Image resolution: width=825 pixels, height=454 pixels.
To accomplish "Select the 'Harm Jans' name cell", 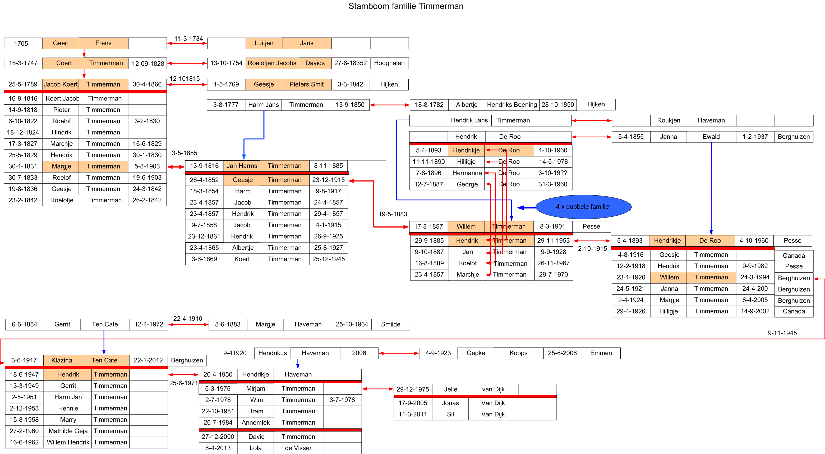I will pyautogui.click(x=263, y=105).
